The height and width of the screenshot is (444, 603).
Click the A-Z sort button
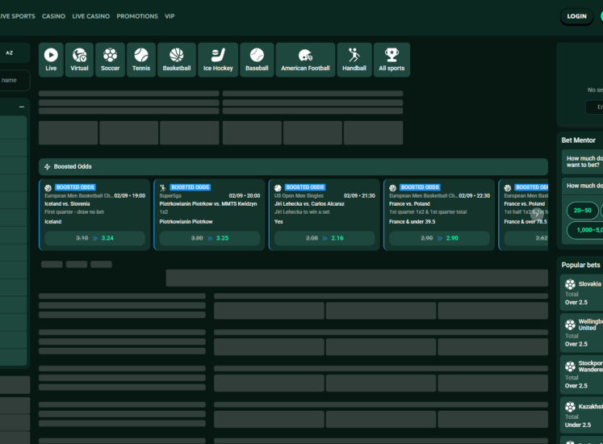click(10, 53)
